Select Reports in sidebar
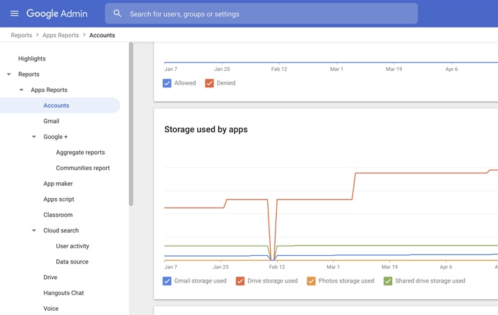 tap(29, 74)
